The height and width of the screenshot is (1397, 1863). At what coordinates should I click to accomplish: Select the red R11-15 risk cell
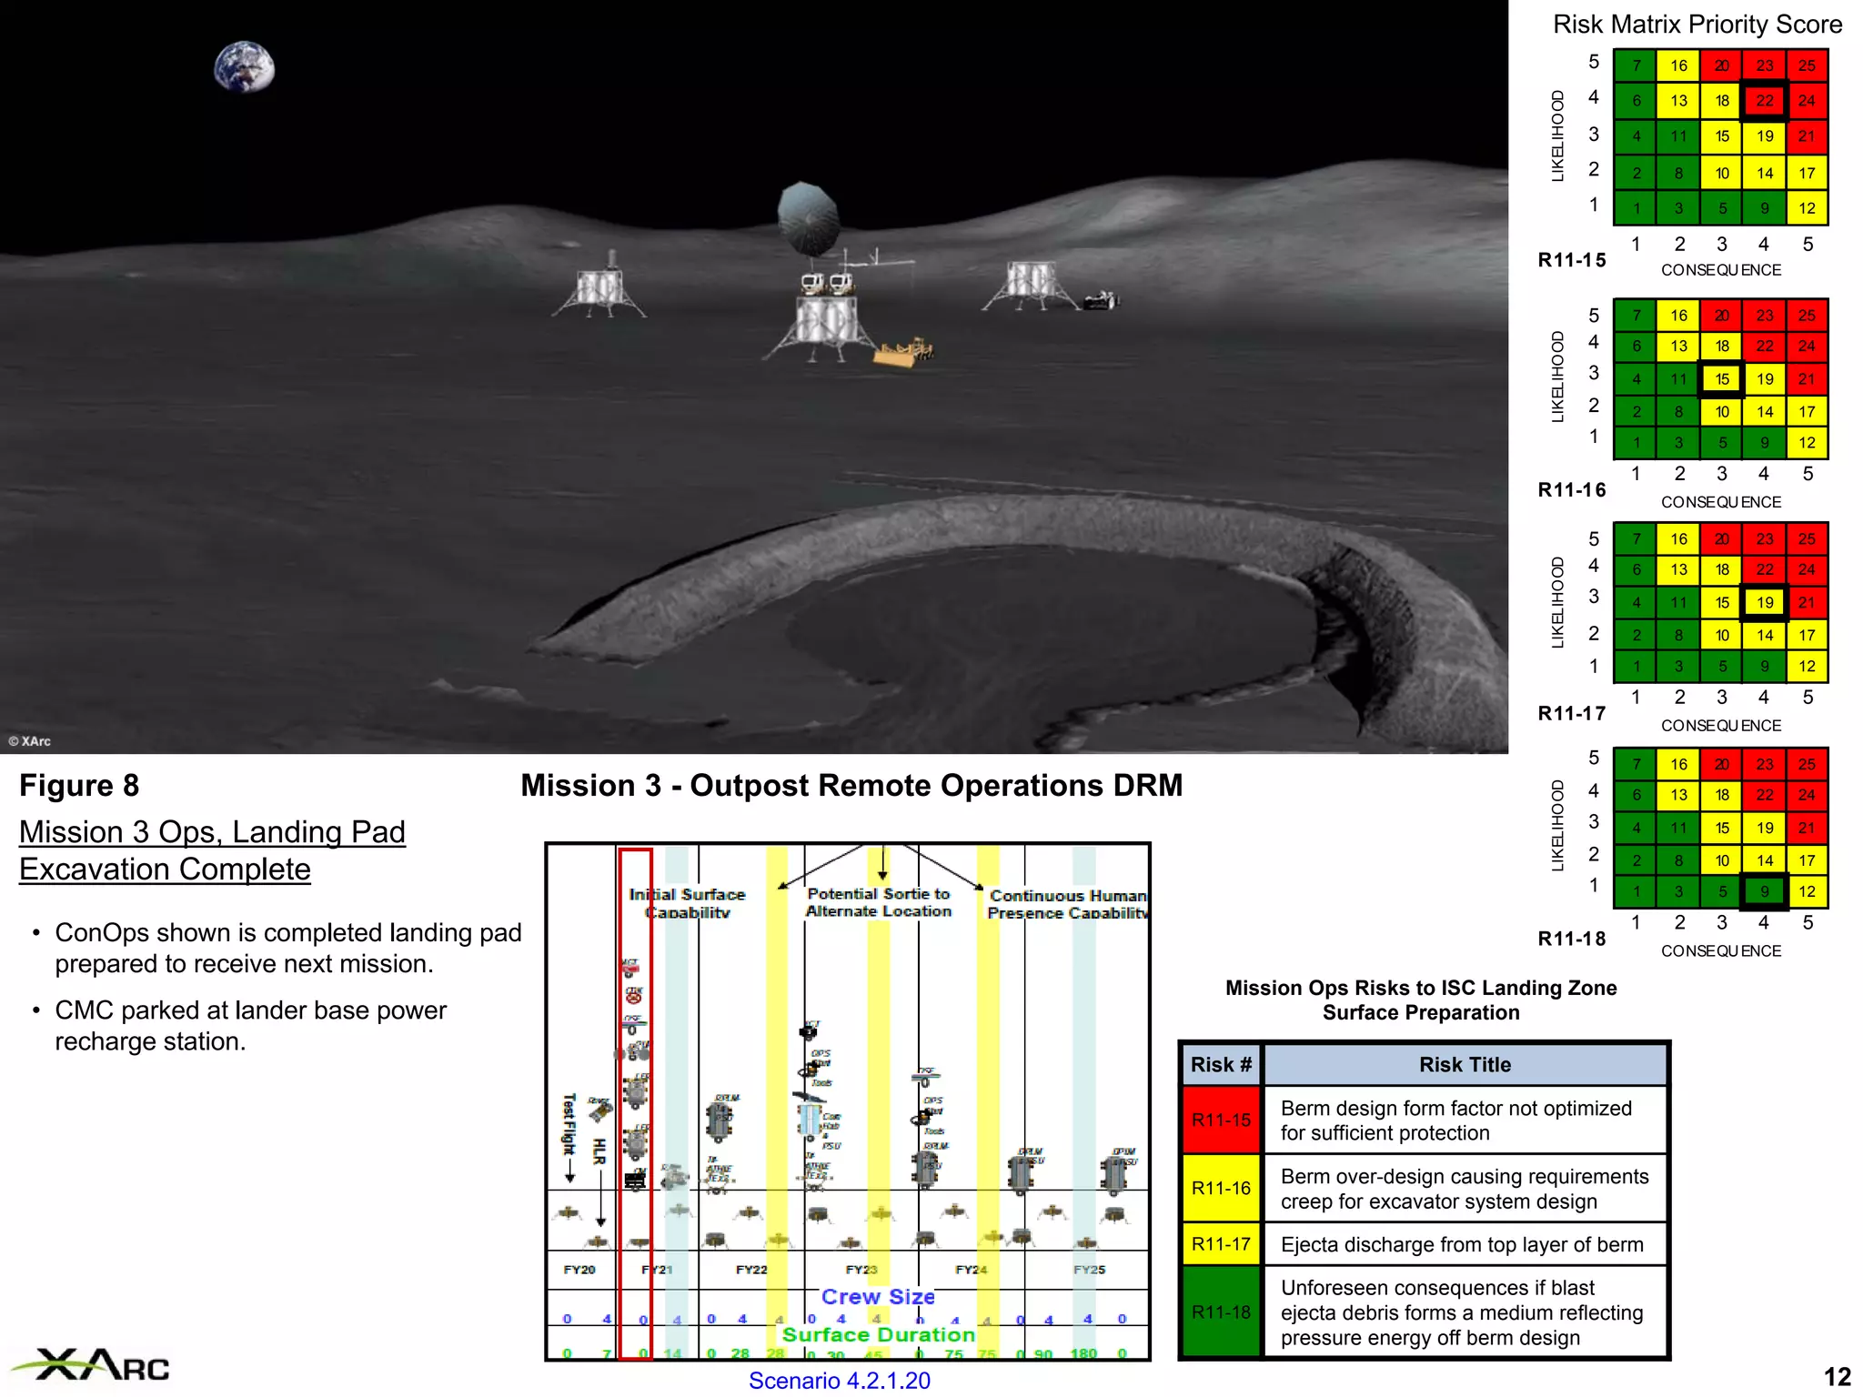coord(1221,1121)
